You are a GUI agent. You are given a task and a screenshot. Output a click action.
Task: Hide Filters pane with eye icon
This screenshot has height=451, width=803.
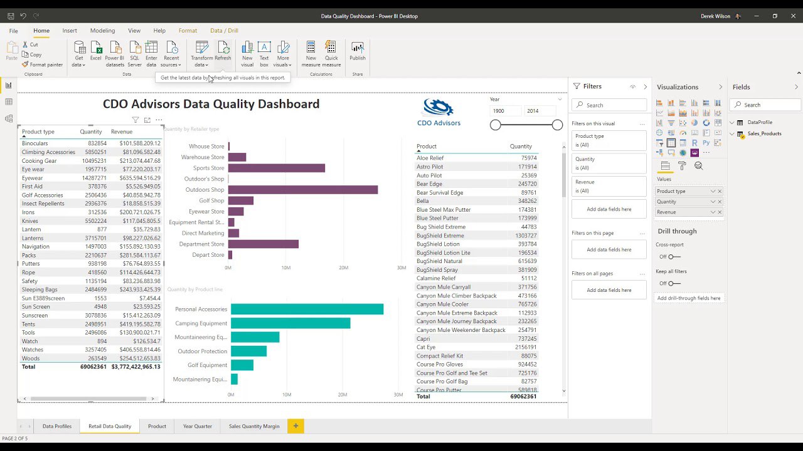[x=632, y=86]
